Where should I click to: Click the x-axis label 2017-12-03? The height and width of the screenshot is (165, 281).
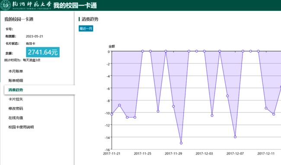[204, 153]
